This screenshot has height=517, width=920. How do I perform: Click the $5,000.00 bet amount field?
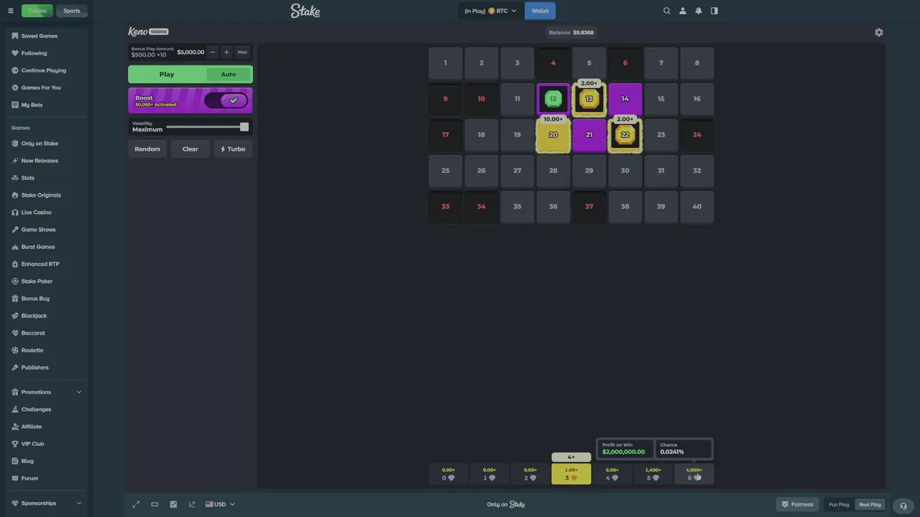point(190,52)
